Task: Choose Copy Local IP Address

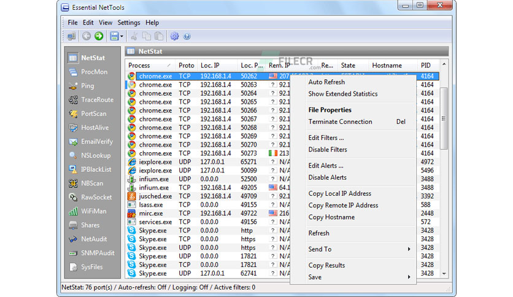Action: tap(339, 193)
